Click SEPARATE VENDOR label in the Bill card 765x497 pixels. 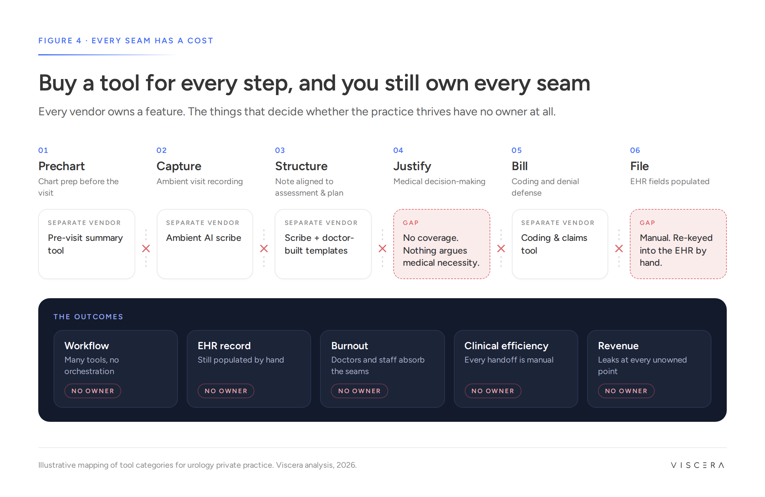pyautogui.click(x=557, y=223)
